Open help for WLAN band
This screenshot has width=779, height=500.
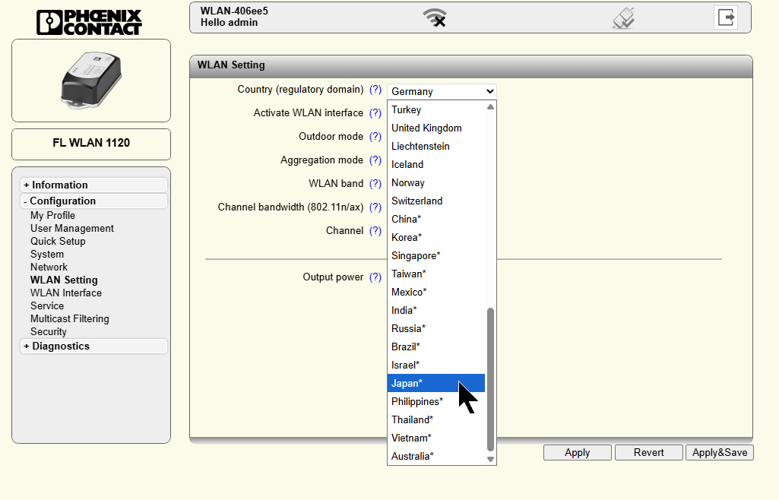click(x=375, y=184)
